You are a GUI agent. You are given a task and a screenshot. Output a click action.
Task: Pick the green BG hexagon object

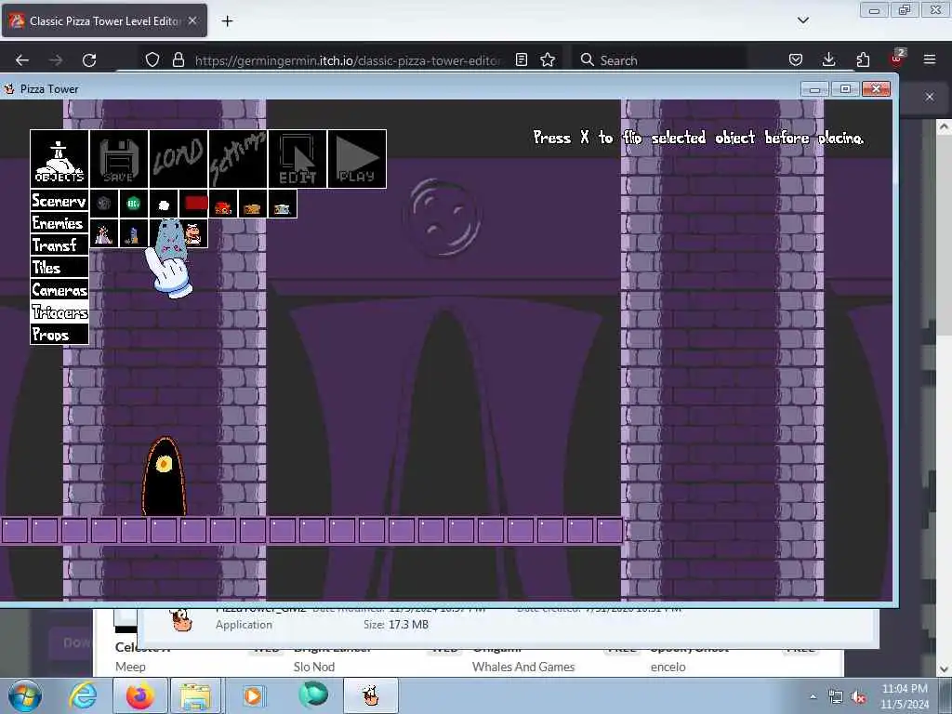134,204
